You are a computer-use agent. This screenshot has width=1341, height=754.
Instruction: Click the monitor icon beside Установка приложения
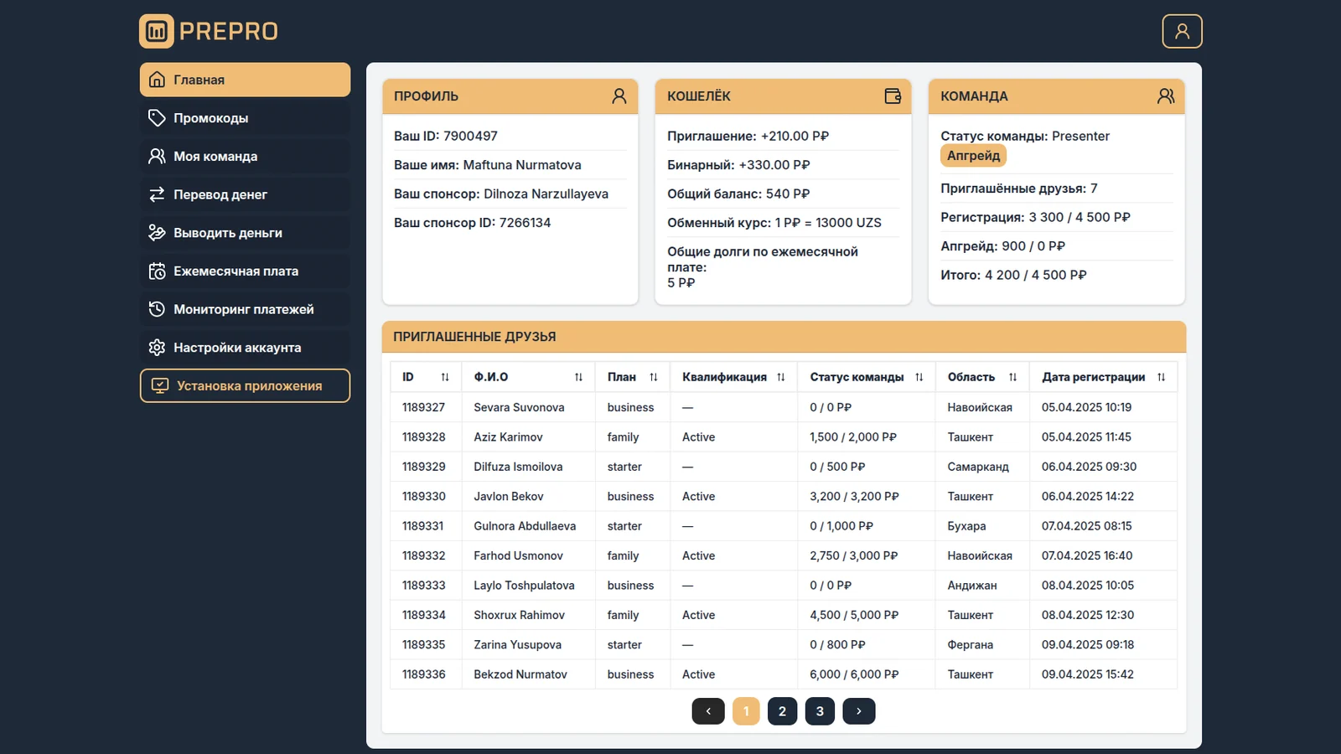pos(160,385)
